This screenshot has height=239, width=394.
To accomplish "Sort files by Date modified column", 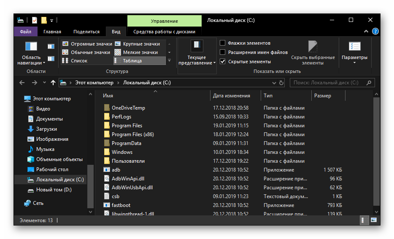I will click(232, 96).
